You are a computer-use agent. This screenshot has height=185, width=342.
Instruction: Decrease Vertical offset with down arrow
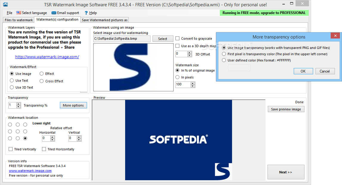tap(79, 140)
